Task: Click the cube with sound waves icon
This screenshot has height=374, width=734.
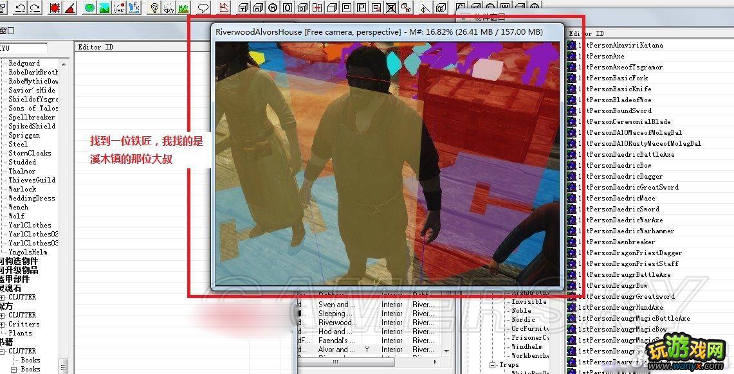Action: pyautogui.click(x=441, y=7)
